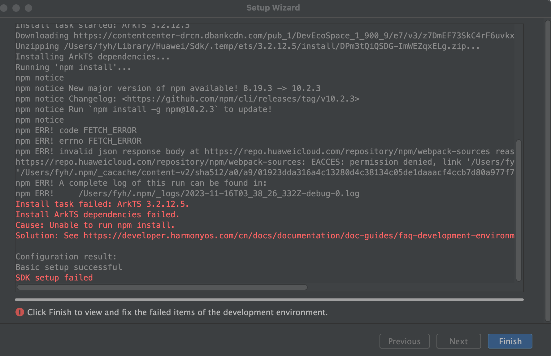Click 'npm ERR! errno FETCH_ERROR' line
This screenshot has width=551, height=356.
coord(78,141)
